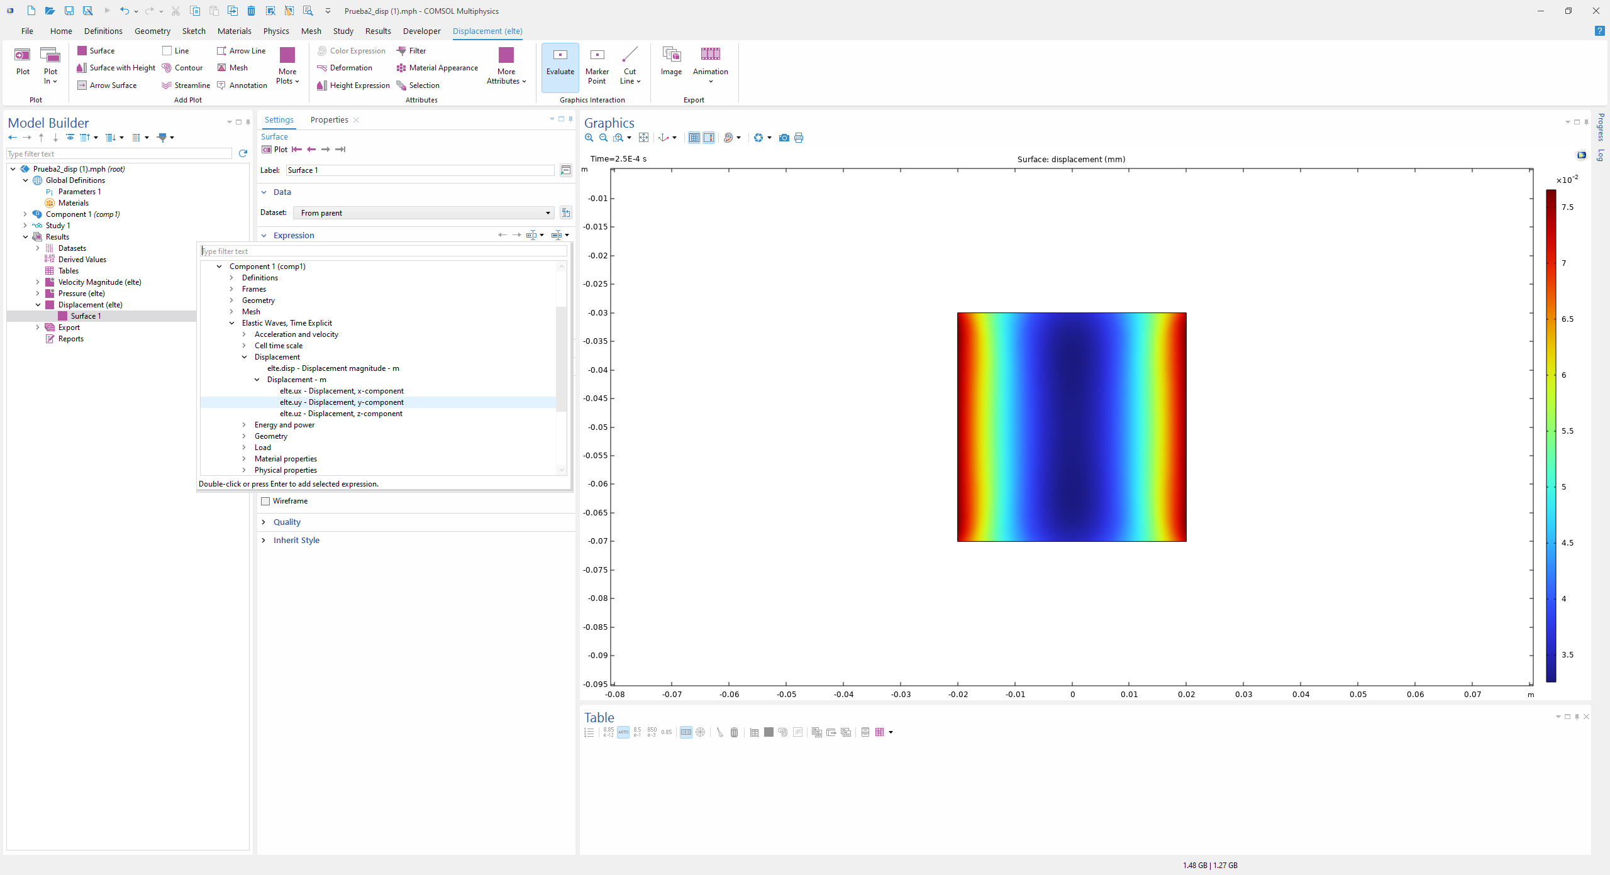Expand the Quality section
This screenshot has height=875, width=1610.
(287, 522)
